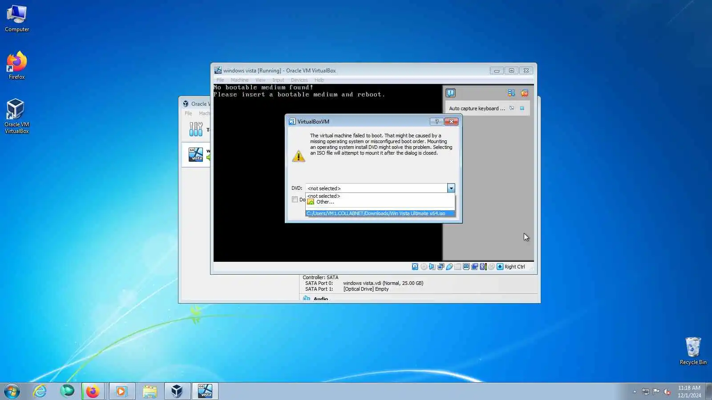Show hidden tray icons arrow
Screen dimensions: 712x400
pyautogui.click(x=635, y=392)
